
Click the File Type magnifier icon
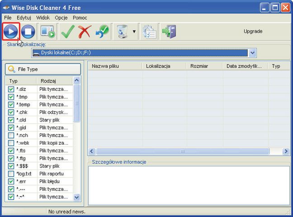[12, 69]
